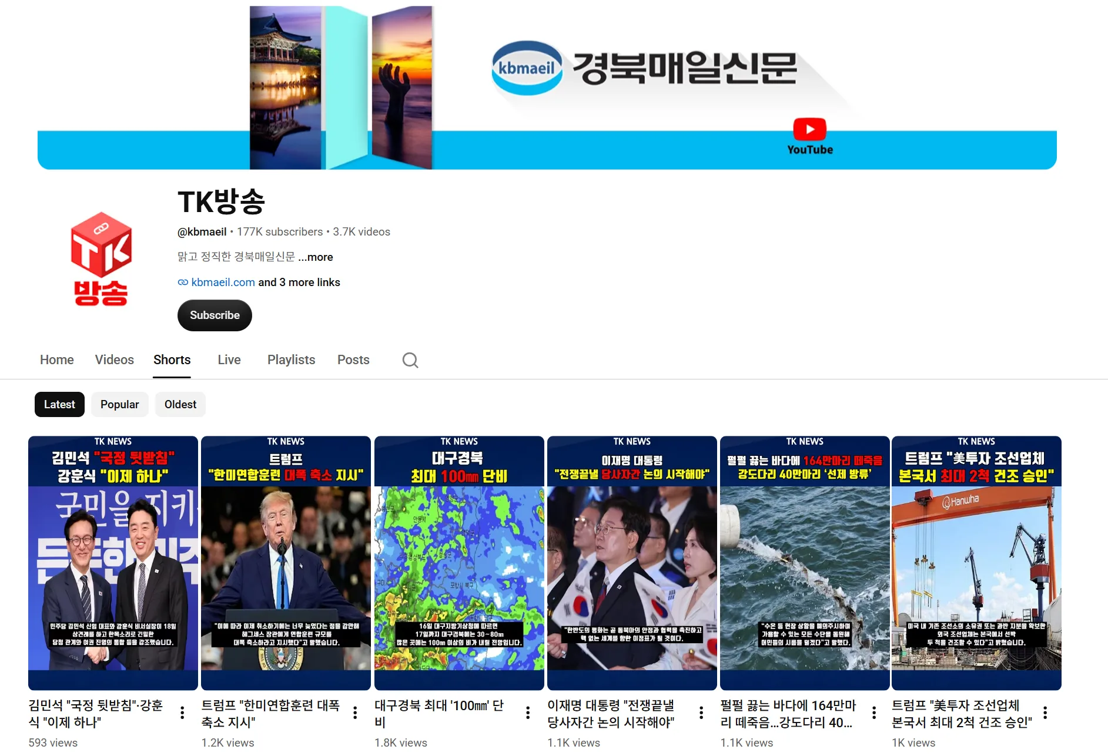Switch to the Home tab
This screenshot has width=1108, height=756.
pos(57,359)
